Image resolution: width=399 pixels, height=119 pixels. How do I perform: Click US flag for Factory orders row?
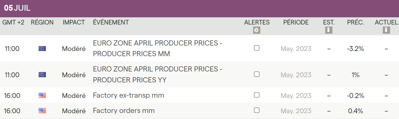[x=42, y=111]
